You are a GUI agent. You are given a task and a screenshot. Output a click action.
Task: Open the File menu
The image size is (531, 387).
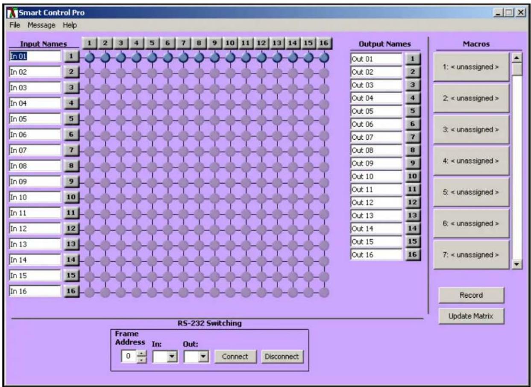(15, 25)
